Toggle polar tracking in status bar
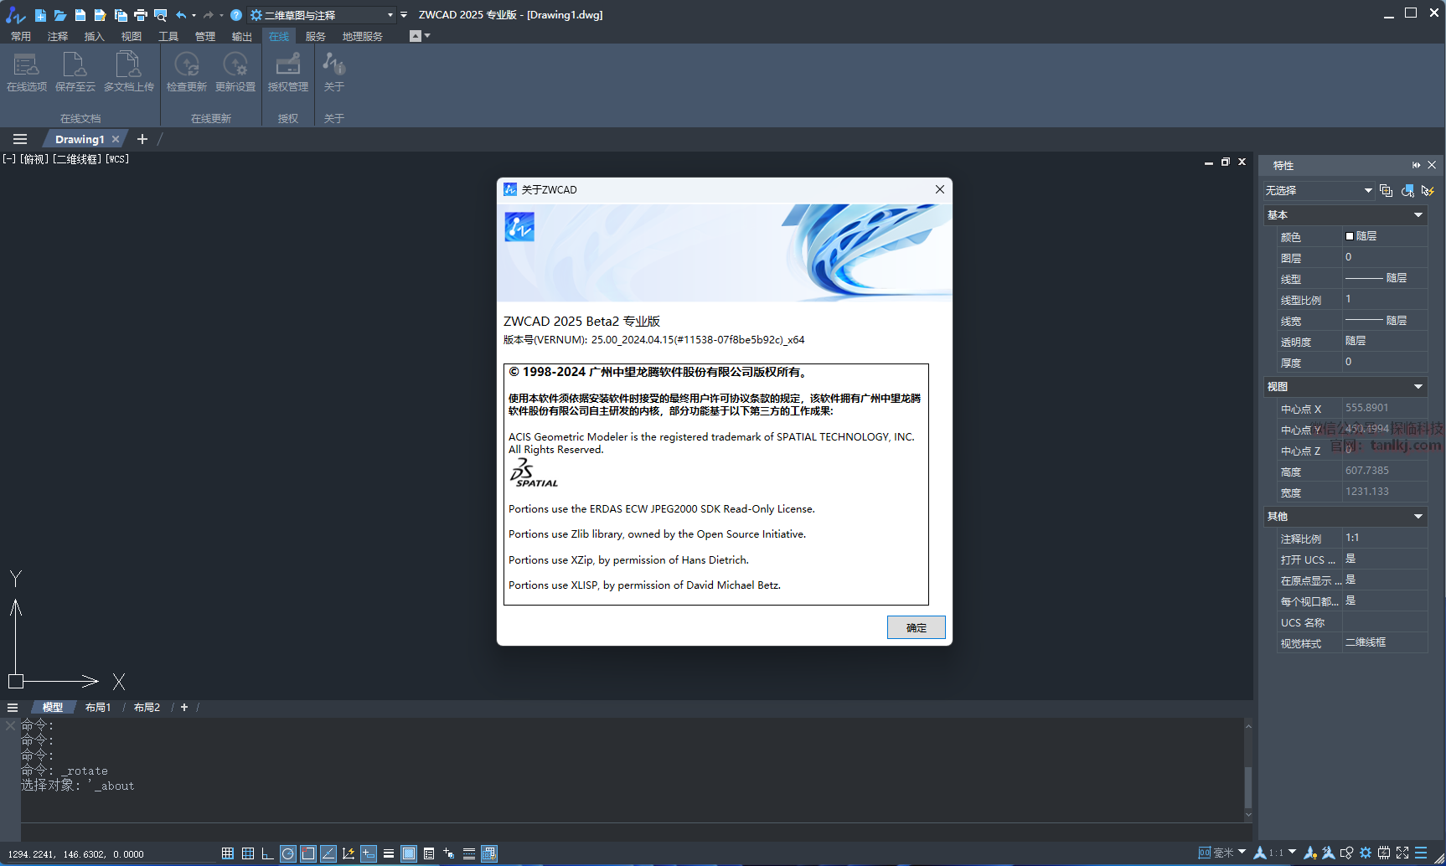1446x866 pixels. [x=288, y=853]
